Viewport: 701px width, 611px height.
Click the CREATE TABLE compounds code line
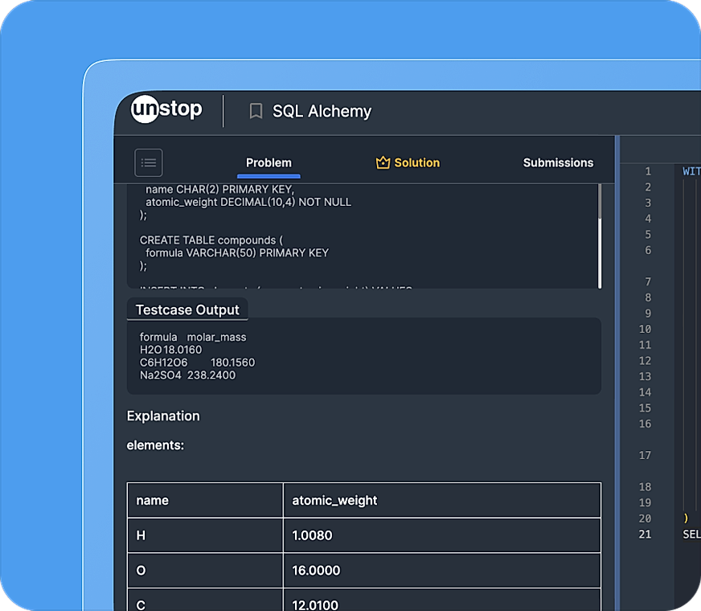click(211, 240)
